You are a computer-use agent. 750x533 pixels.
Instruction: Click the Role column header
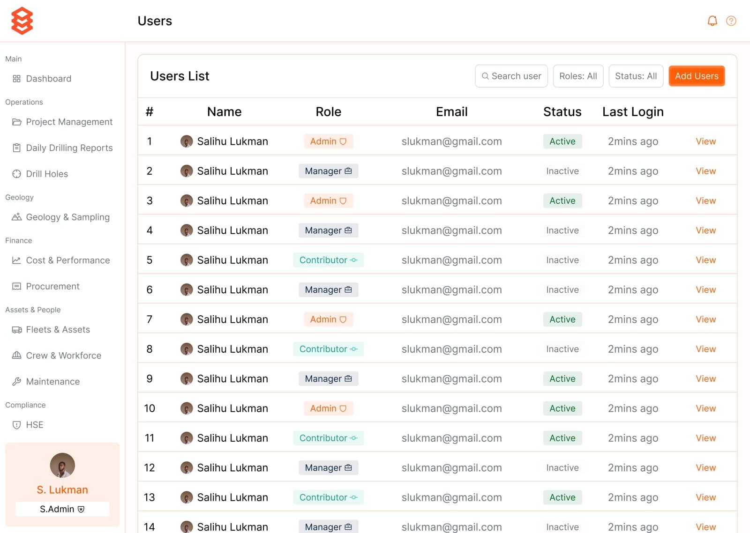pos(328,111)
